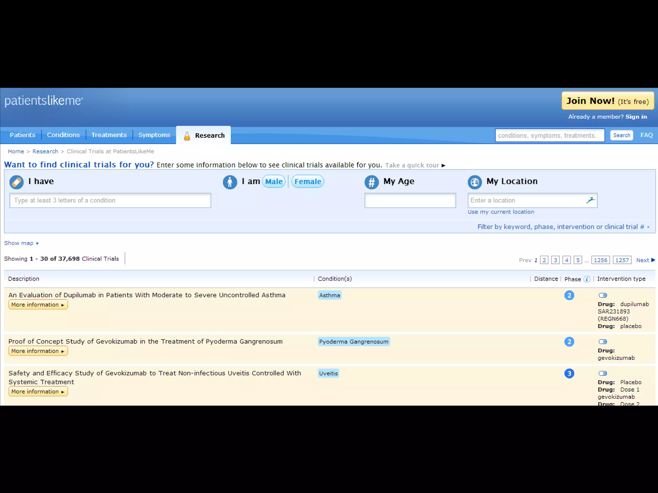Click the Join Now button
Viewport: 658px width, 493px height.
point(607,101)
